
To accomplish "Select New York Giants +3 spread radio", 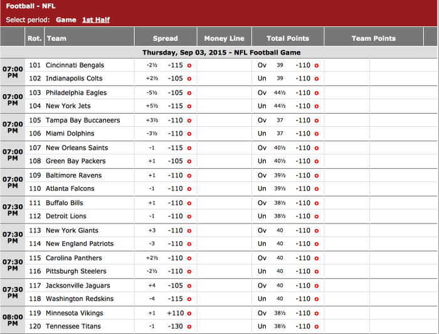I will (189, 231).
